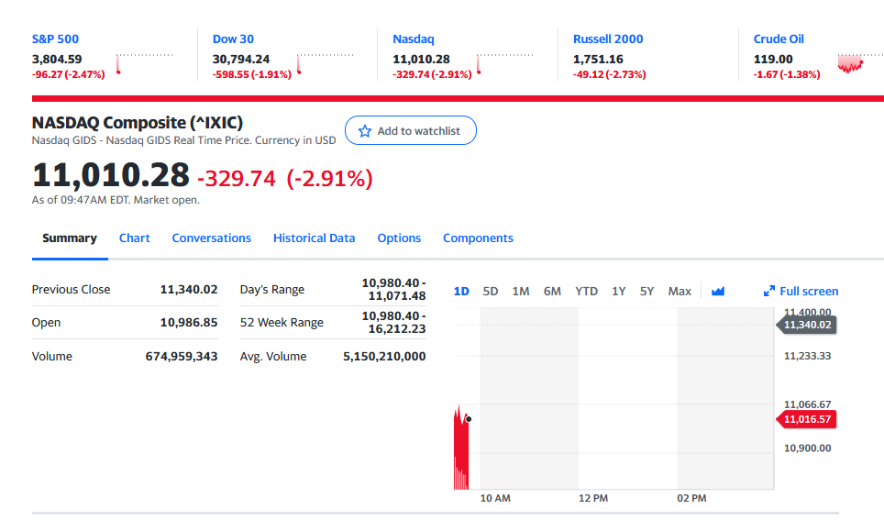Click the 11,340.02 previous close marker

coord(807,325)
